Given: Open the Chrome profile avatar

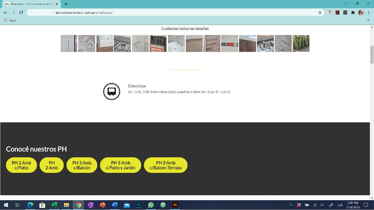Looking at the screenshot, I should click(x=361, y=13).
